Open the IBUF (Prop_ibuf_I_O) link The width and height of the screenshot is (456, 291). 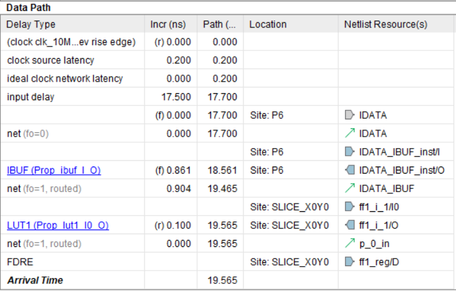pos(54,170)
